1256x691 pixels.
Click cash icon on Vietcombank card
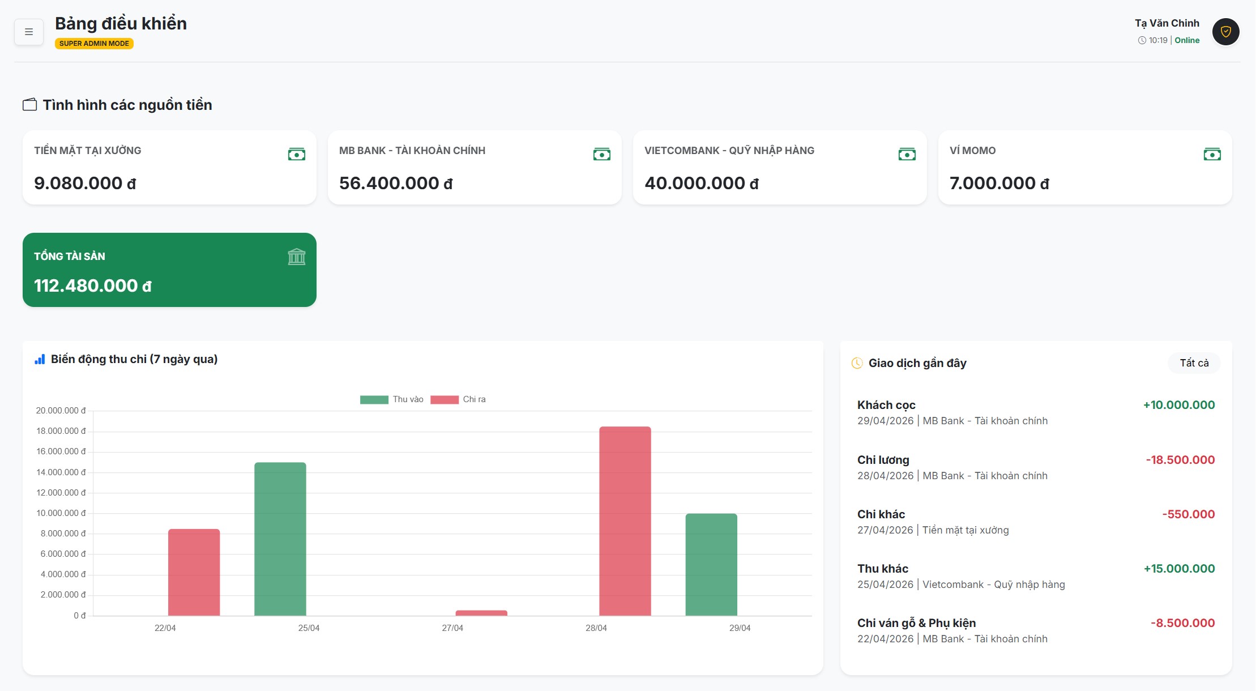(907, 154)
